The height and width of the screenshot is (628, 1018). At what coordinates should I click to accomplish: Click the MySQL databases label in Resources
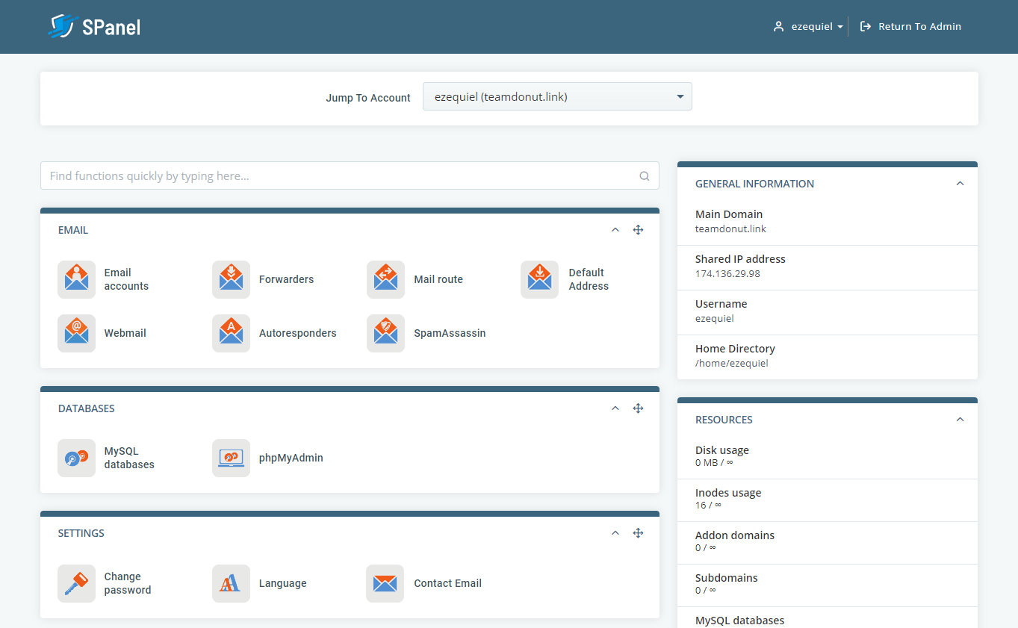pos(739,621)
